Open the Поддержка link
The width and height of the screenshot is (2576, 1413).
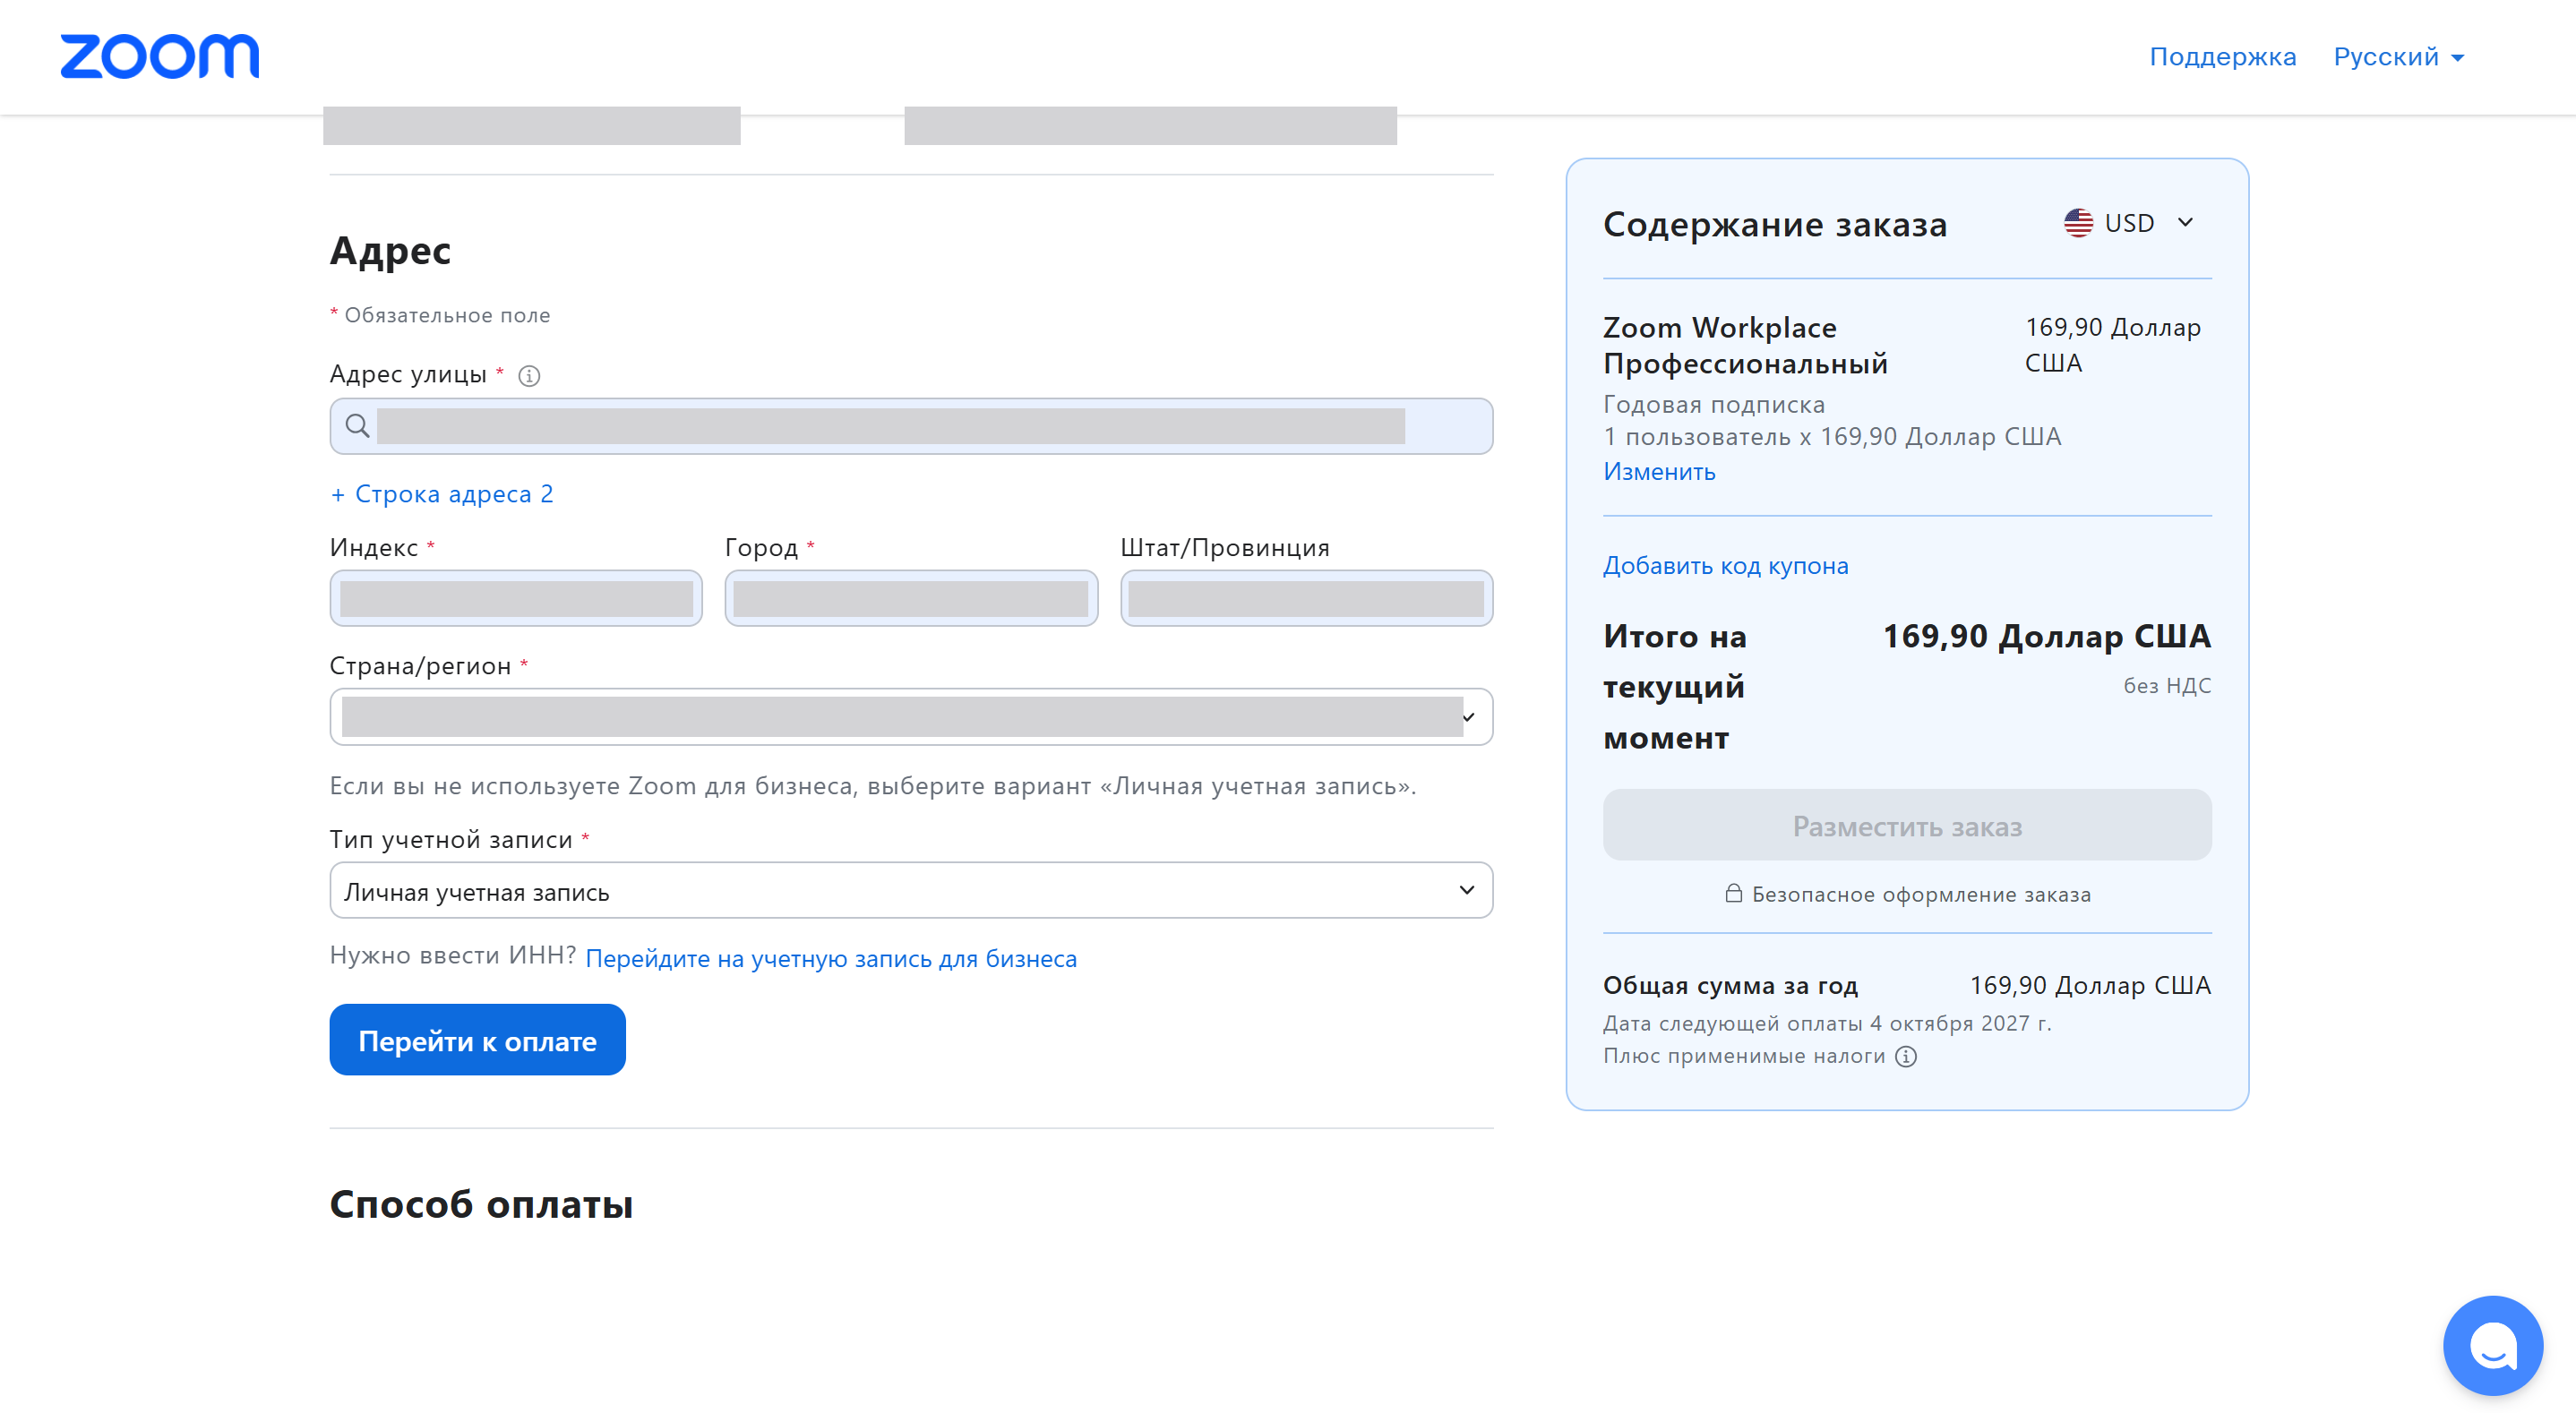click(2222, 57)
